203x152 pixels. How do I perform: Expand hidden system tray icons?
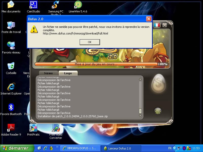[x=175, y=148]
